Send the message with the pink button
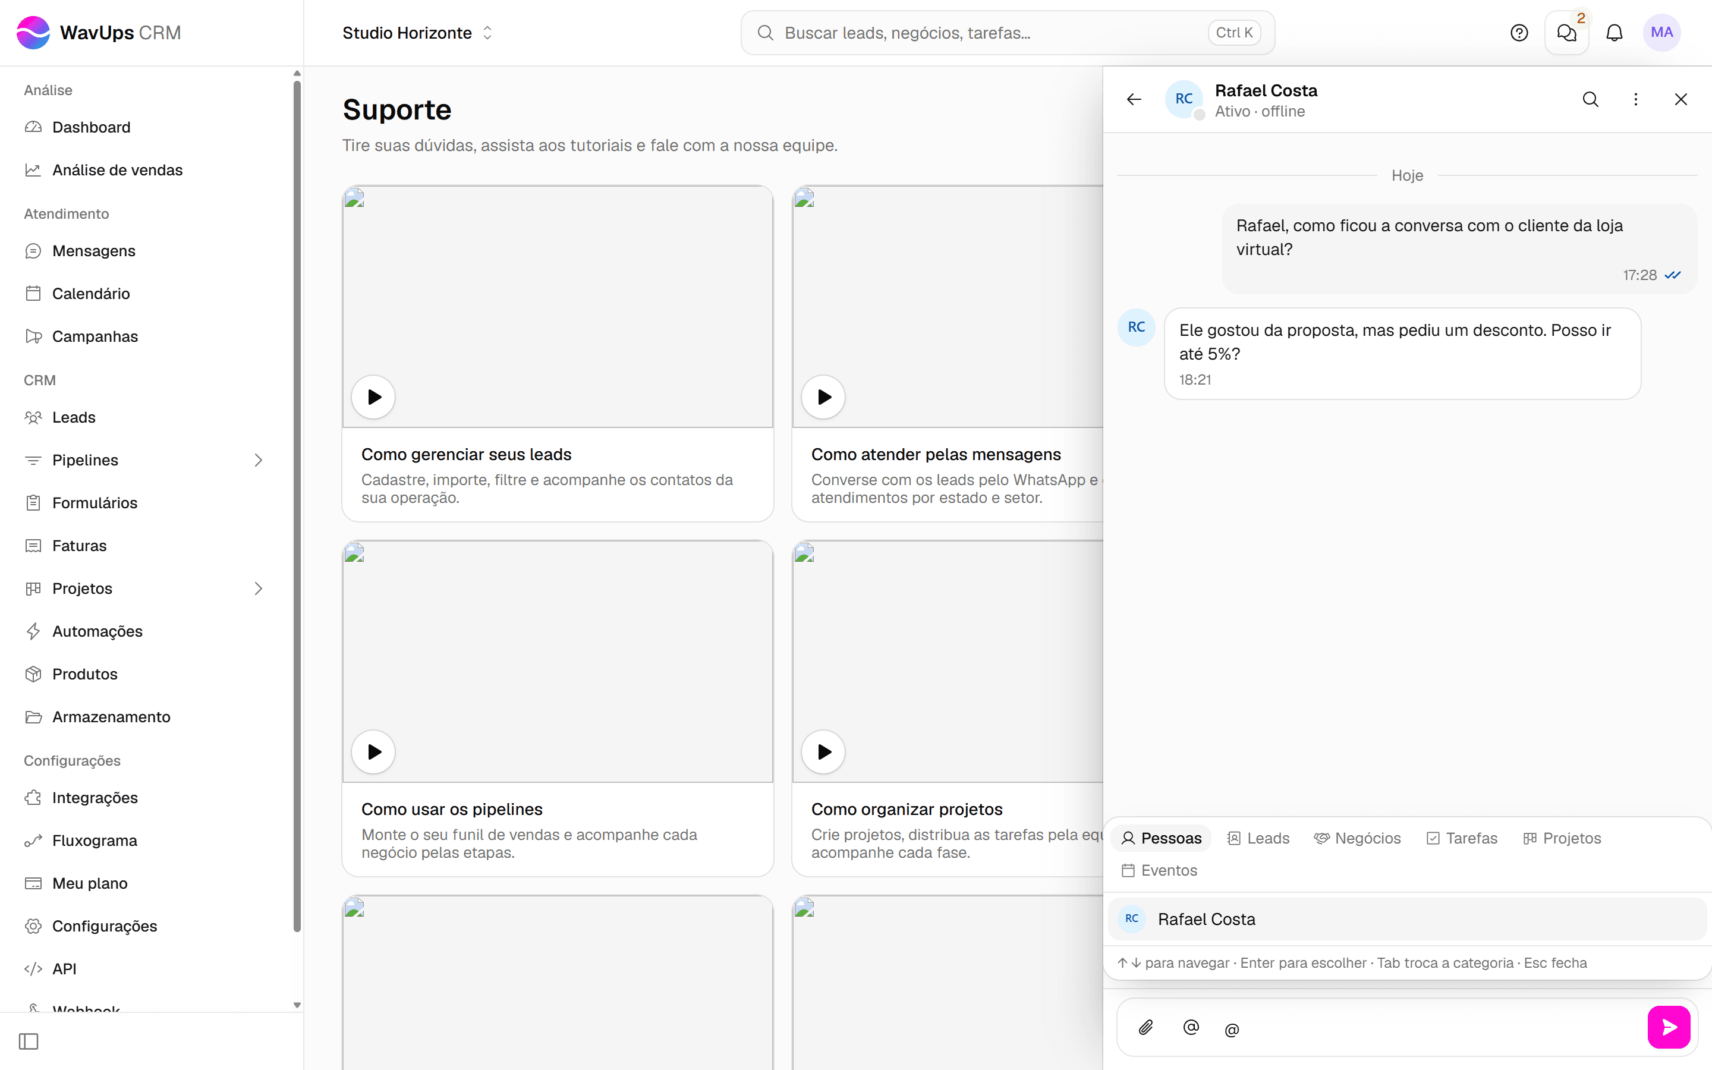This screenshot has height=1070, width=1712. pos(1669,1027)
